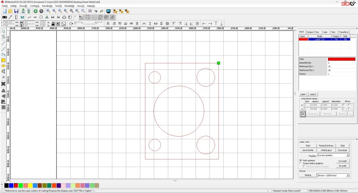The image size is (358, 193).
Task: Choose the line drawing tool
Action: [3, 43]
